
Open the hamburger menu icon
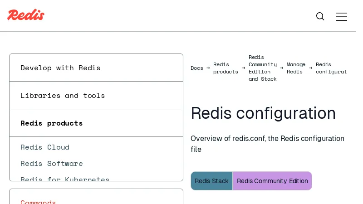click(x=341, y=17)
